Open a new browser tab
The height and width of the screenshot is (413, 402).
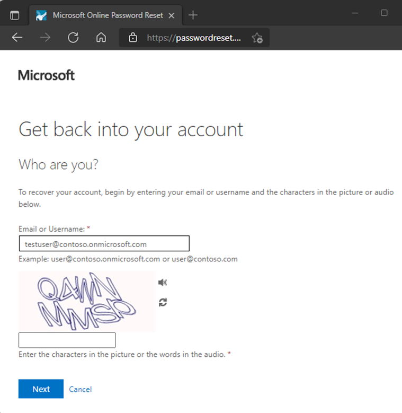[x=193, y=15]
